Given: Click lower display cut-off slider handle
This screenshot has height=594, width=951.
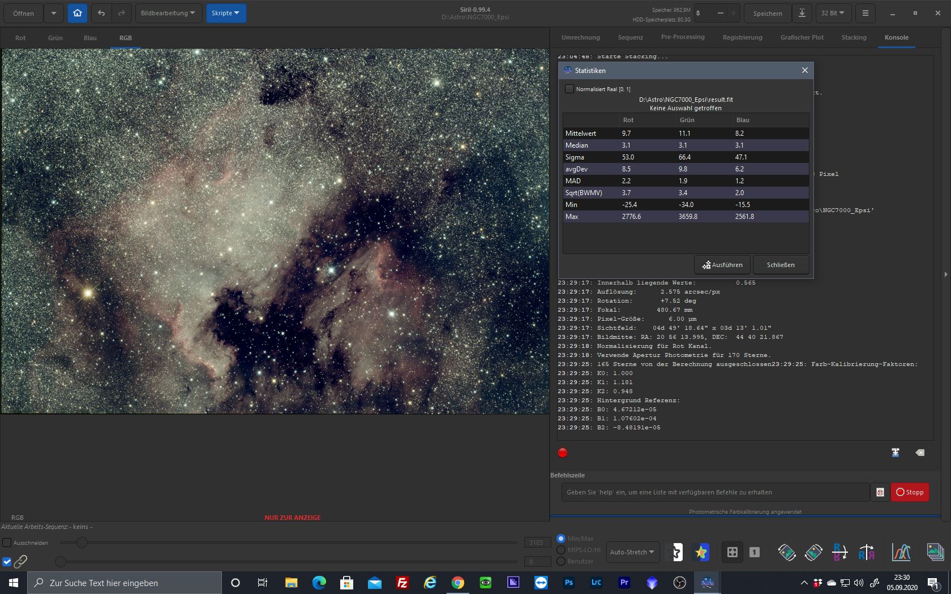Looking at the screenshot, I should [x=61, y=562].
